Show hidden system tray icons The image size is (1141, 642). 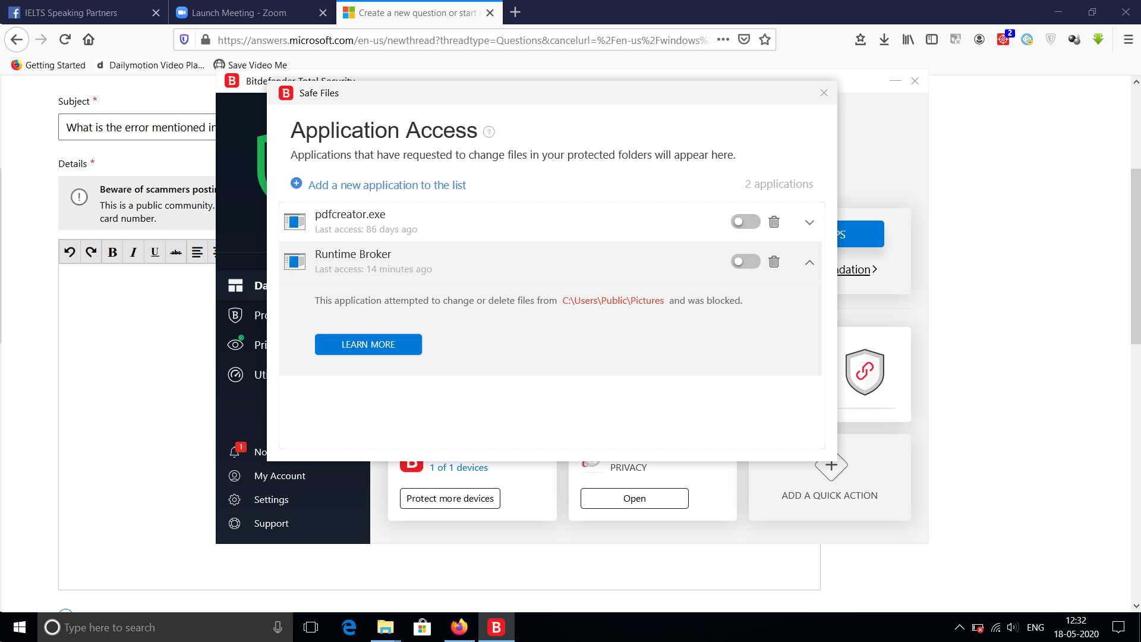coord(959,627)
